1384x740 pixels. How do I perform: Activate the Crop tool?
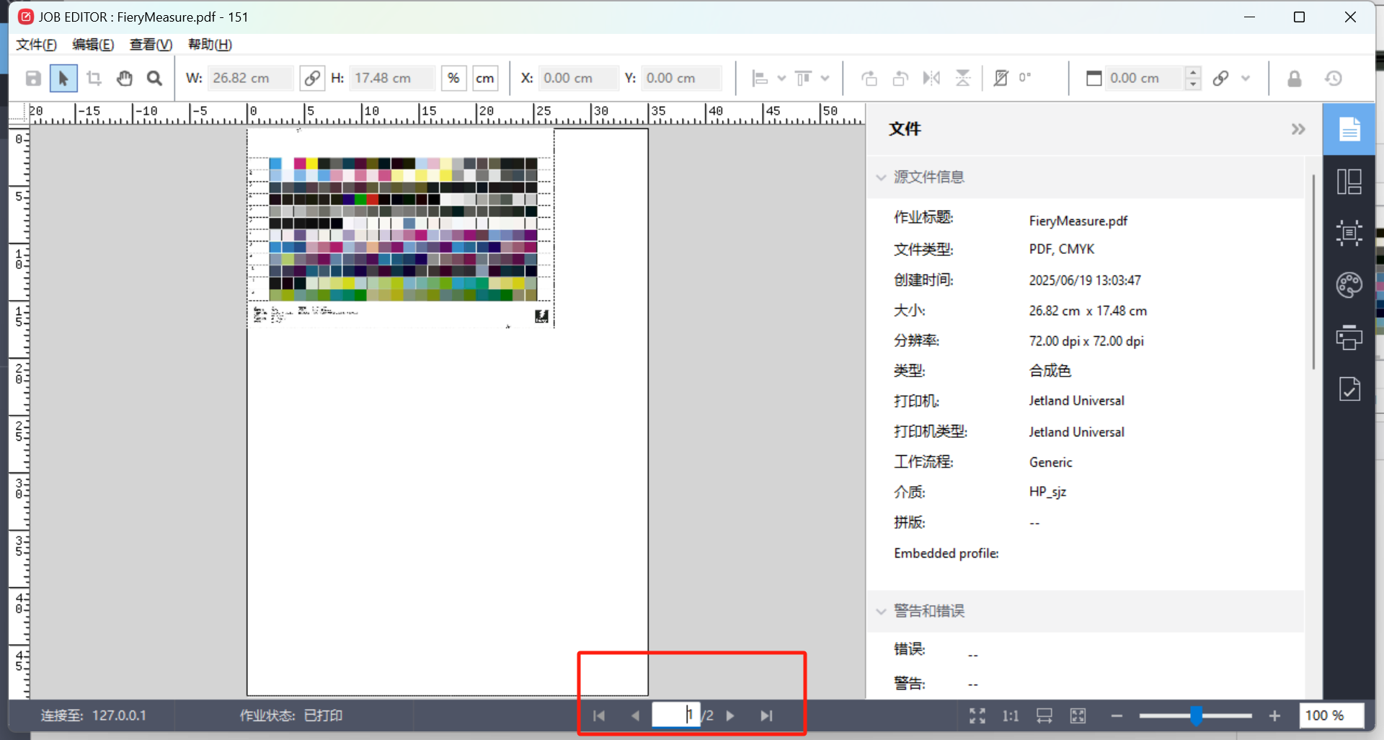(x=94, y=78)
